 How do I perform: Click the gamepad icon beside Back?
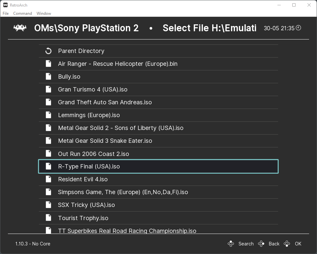[261, 244]
